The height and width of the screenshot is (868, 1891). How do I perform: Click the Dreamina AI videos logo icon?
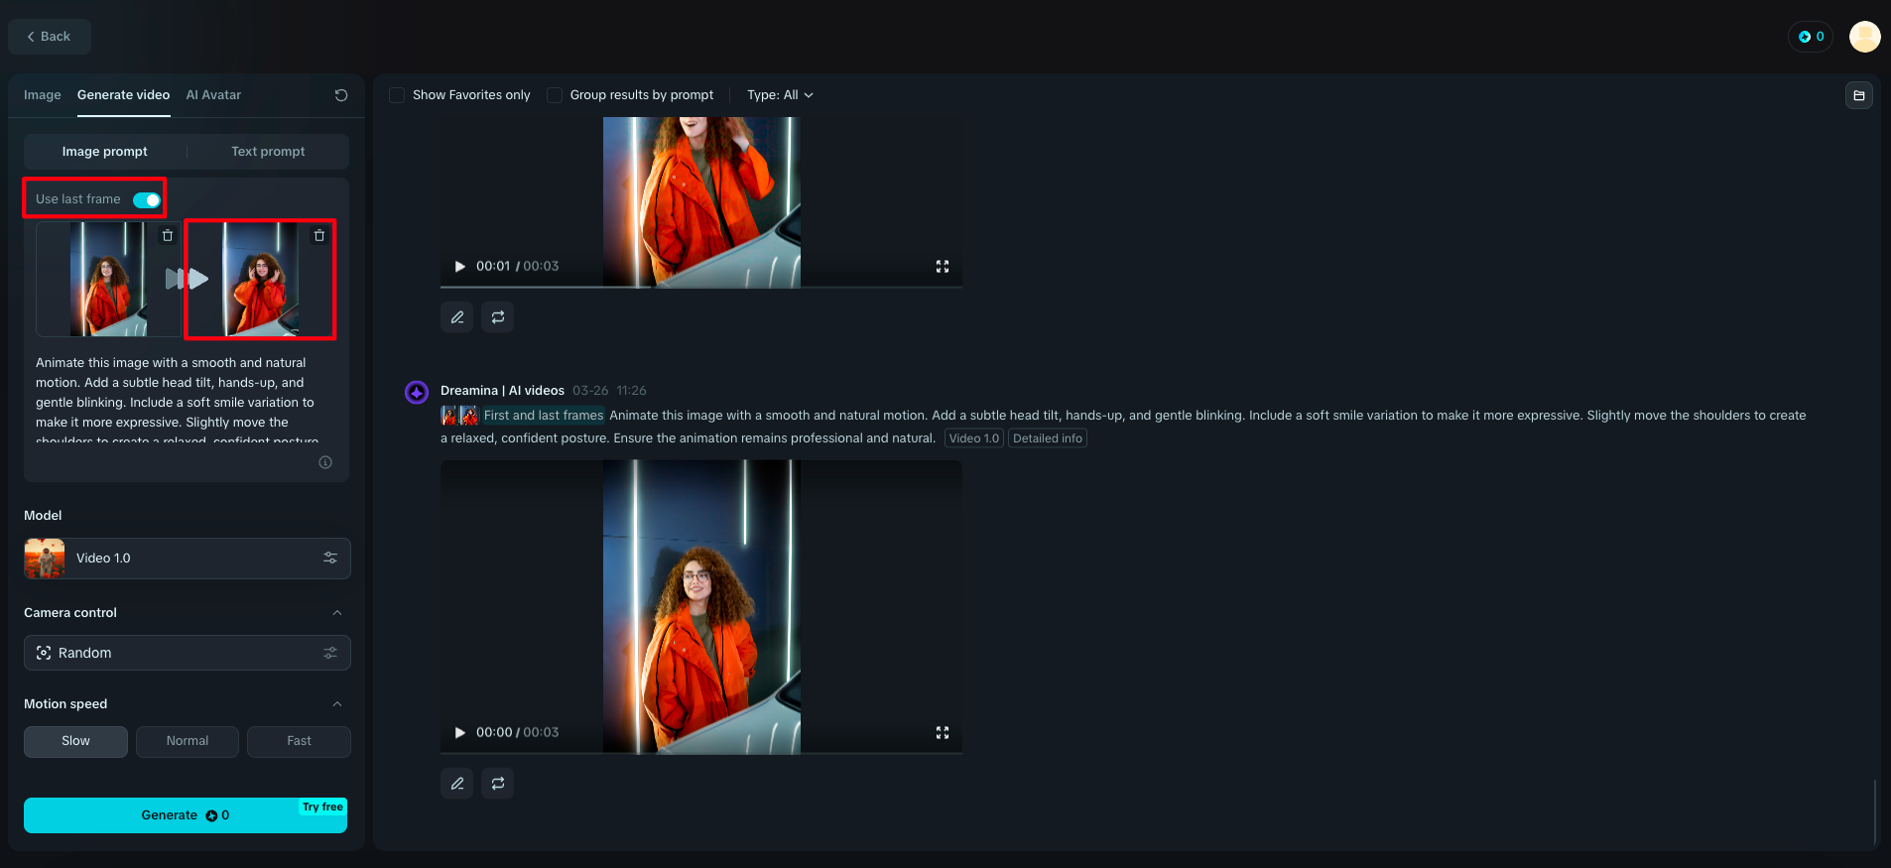tap(417, 393)
